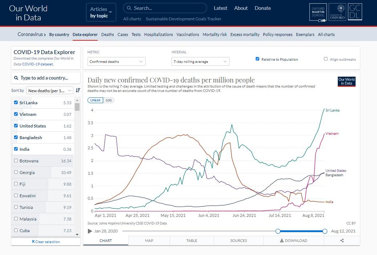The height and width of the screenshot is (255, 377).
Task: Uncheck United States checkbox
Action: coord(16,126)
